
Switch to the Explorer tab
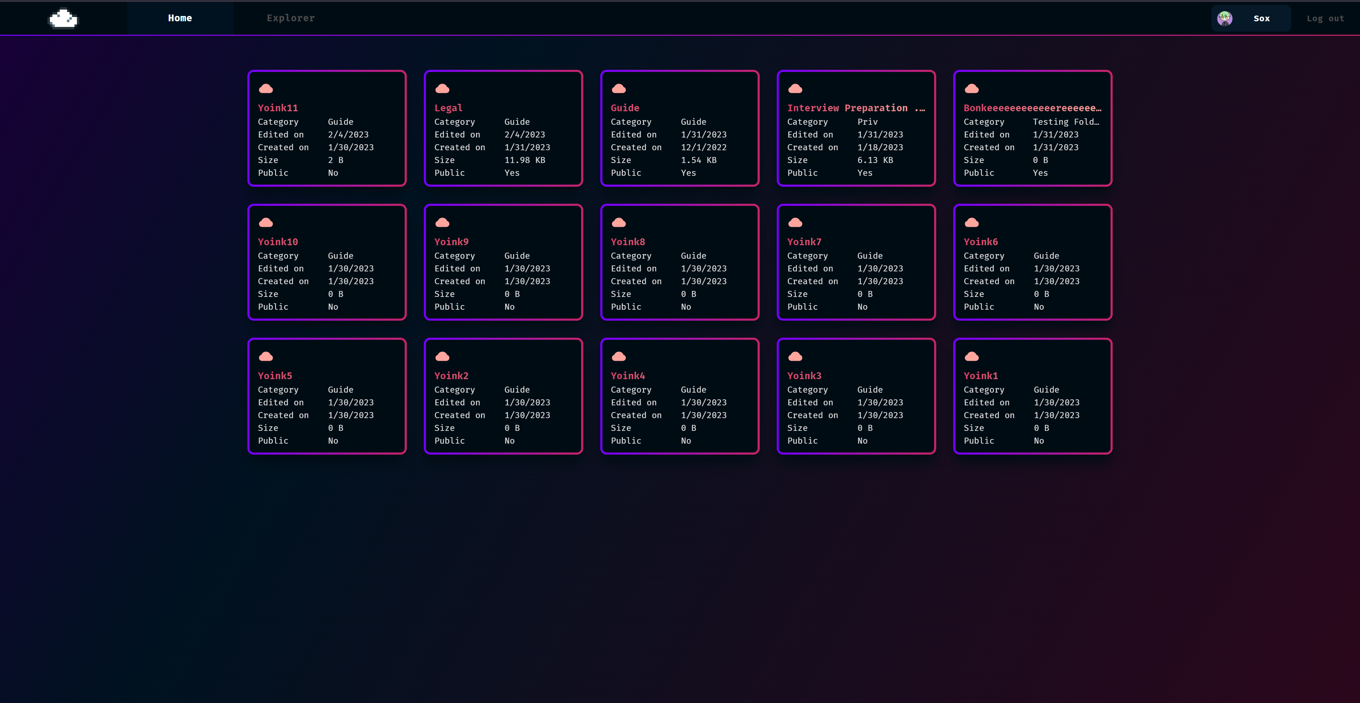(x=290, y=18)
